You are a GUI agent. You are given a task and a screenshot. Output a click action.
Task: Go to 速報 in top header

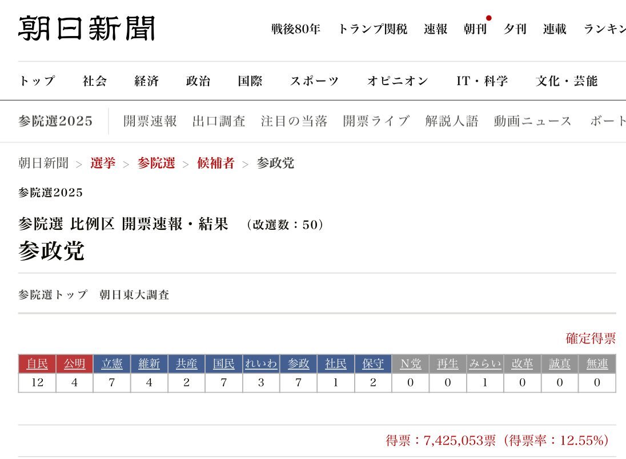436,29
